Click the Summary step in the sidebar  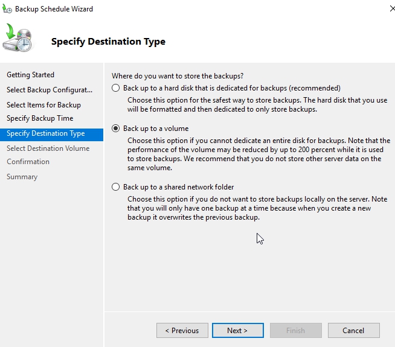click(22, 177)
